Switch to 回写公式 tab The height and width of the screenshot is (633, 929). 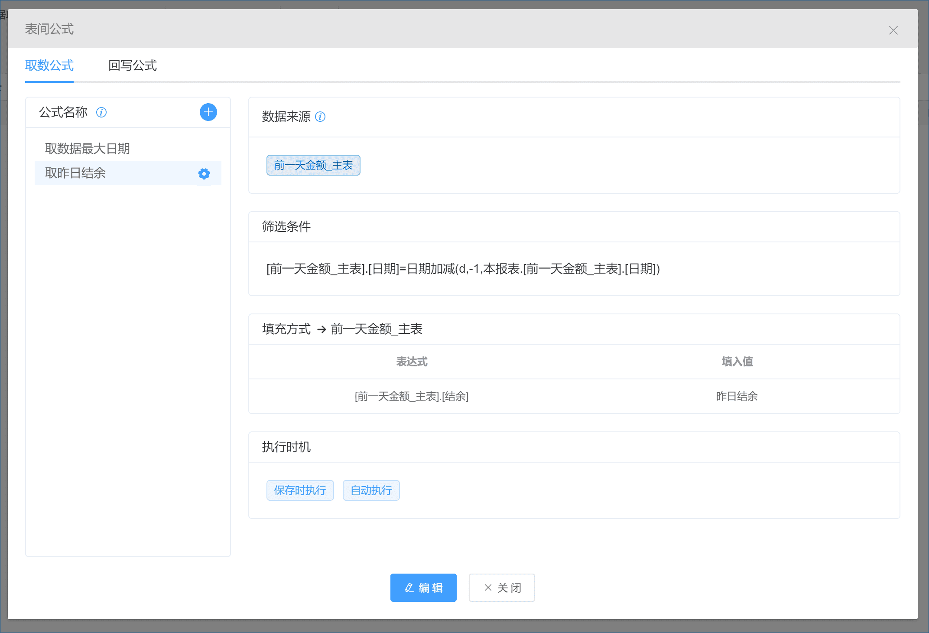pyautogui.click(x=133, y=65)
